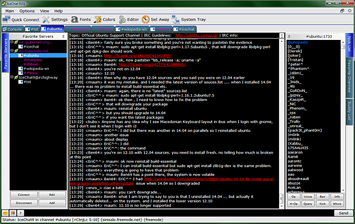
Task: Switch to the #tst tab
Action: pyautogui.click(x=32, y=29)
